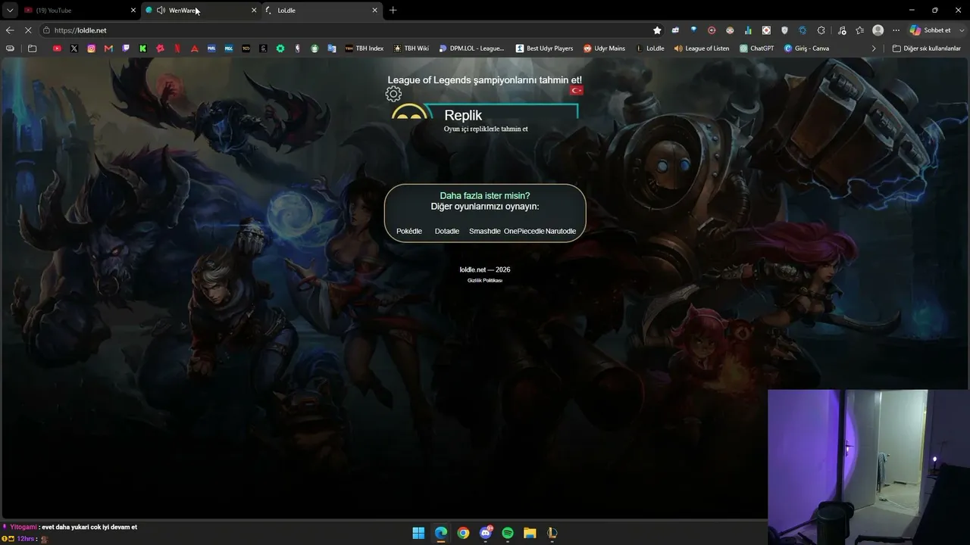Open the Narutodle game link
Screen dimensions: 970x545
561,231
